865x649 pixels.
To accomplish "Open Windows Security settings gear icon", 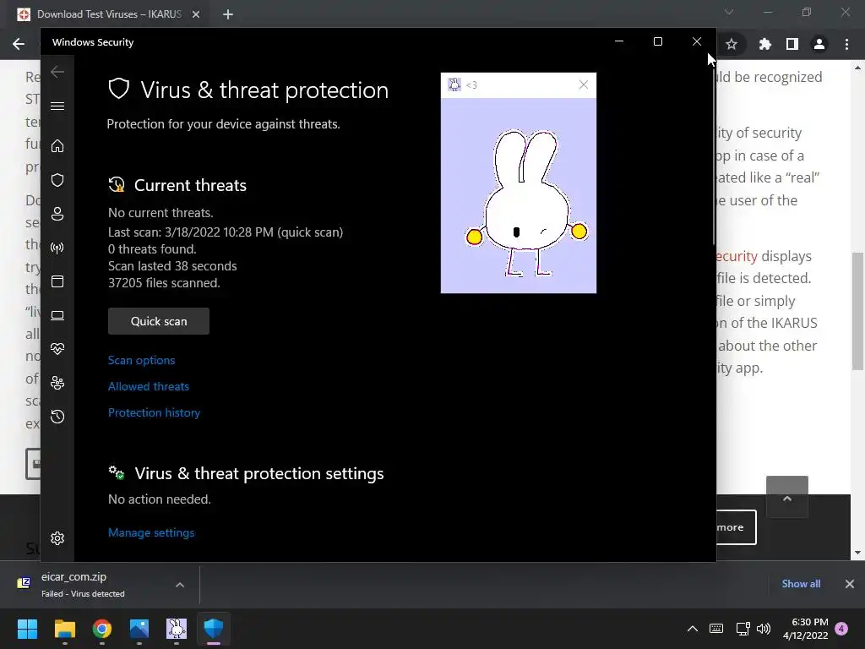I will [x=57, y=538].
